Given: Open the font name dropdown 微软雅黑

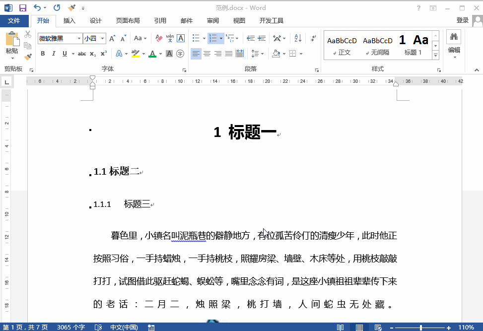Looking at the screenshot, I should 79,38.
